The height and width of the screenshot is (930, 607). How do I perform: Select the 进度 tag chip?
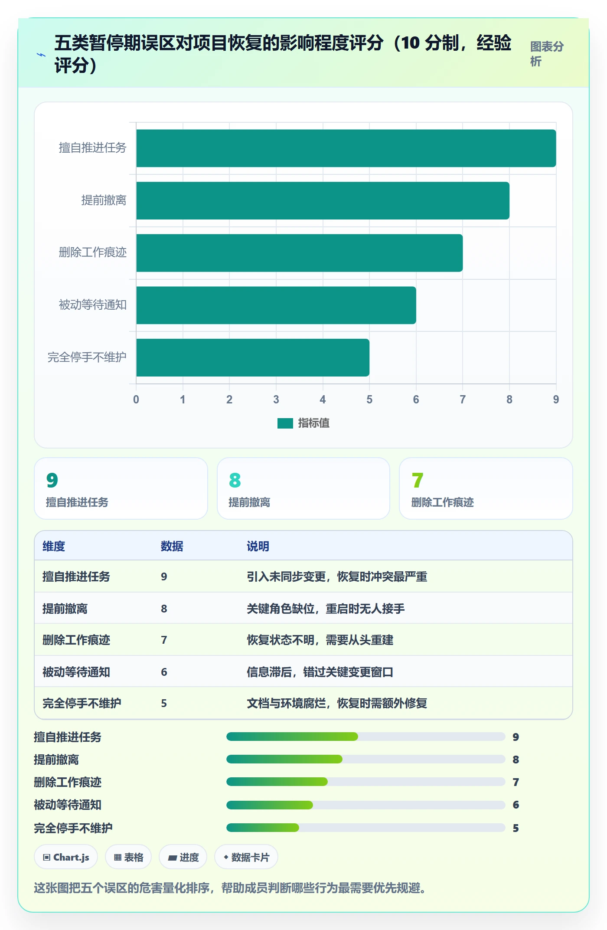[183, 857]
